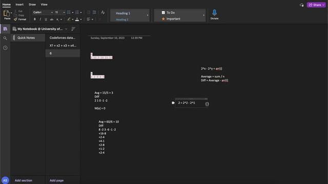Open the Paste options dropdown arrow

coord(11,13)
